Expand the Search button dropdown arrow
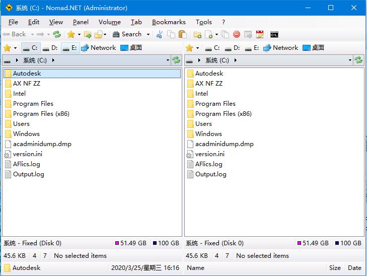 148,35
